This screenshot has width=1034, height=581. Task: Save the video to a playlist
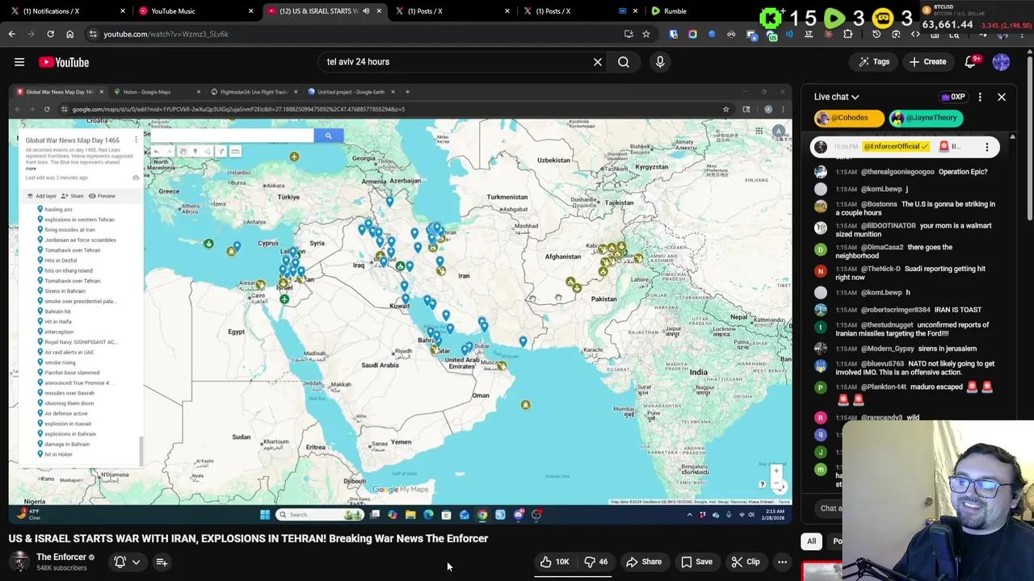696,562
